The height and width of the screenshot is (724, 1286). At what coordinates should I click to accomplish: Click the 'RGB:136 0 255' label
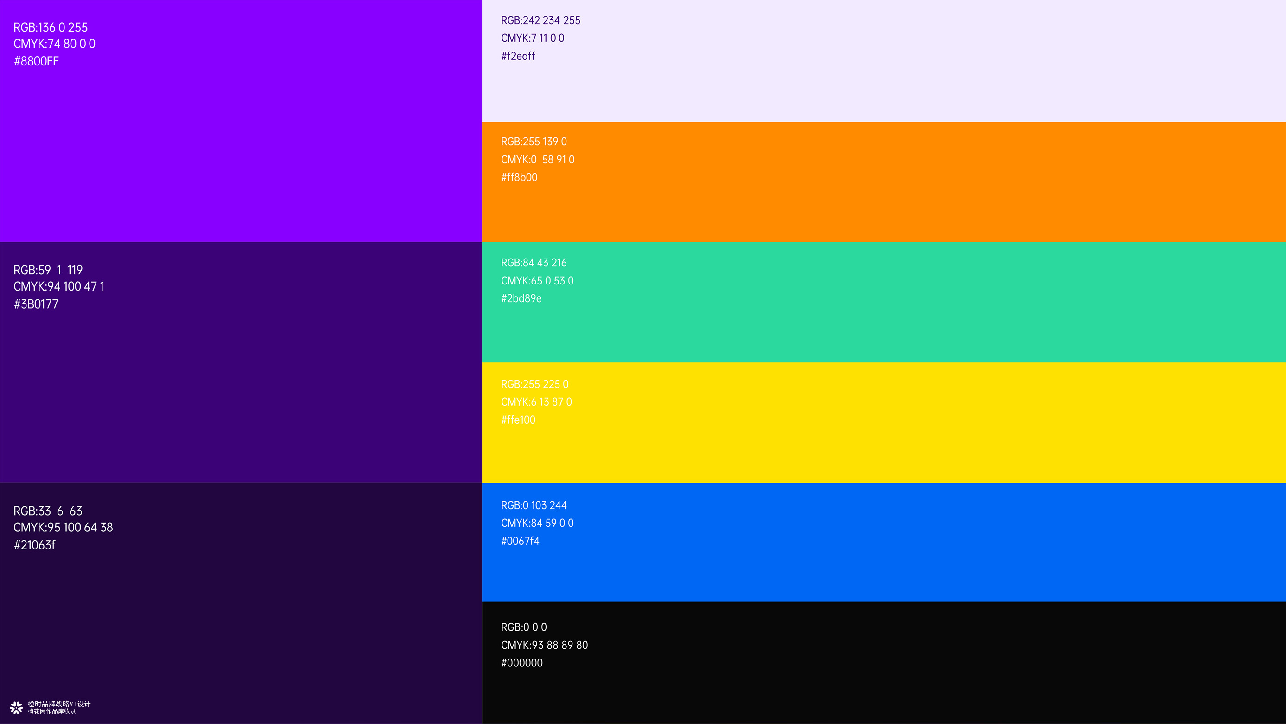tap(51, 27)
